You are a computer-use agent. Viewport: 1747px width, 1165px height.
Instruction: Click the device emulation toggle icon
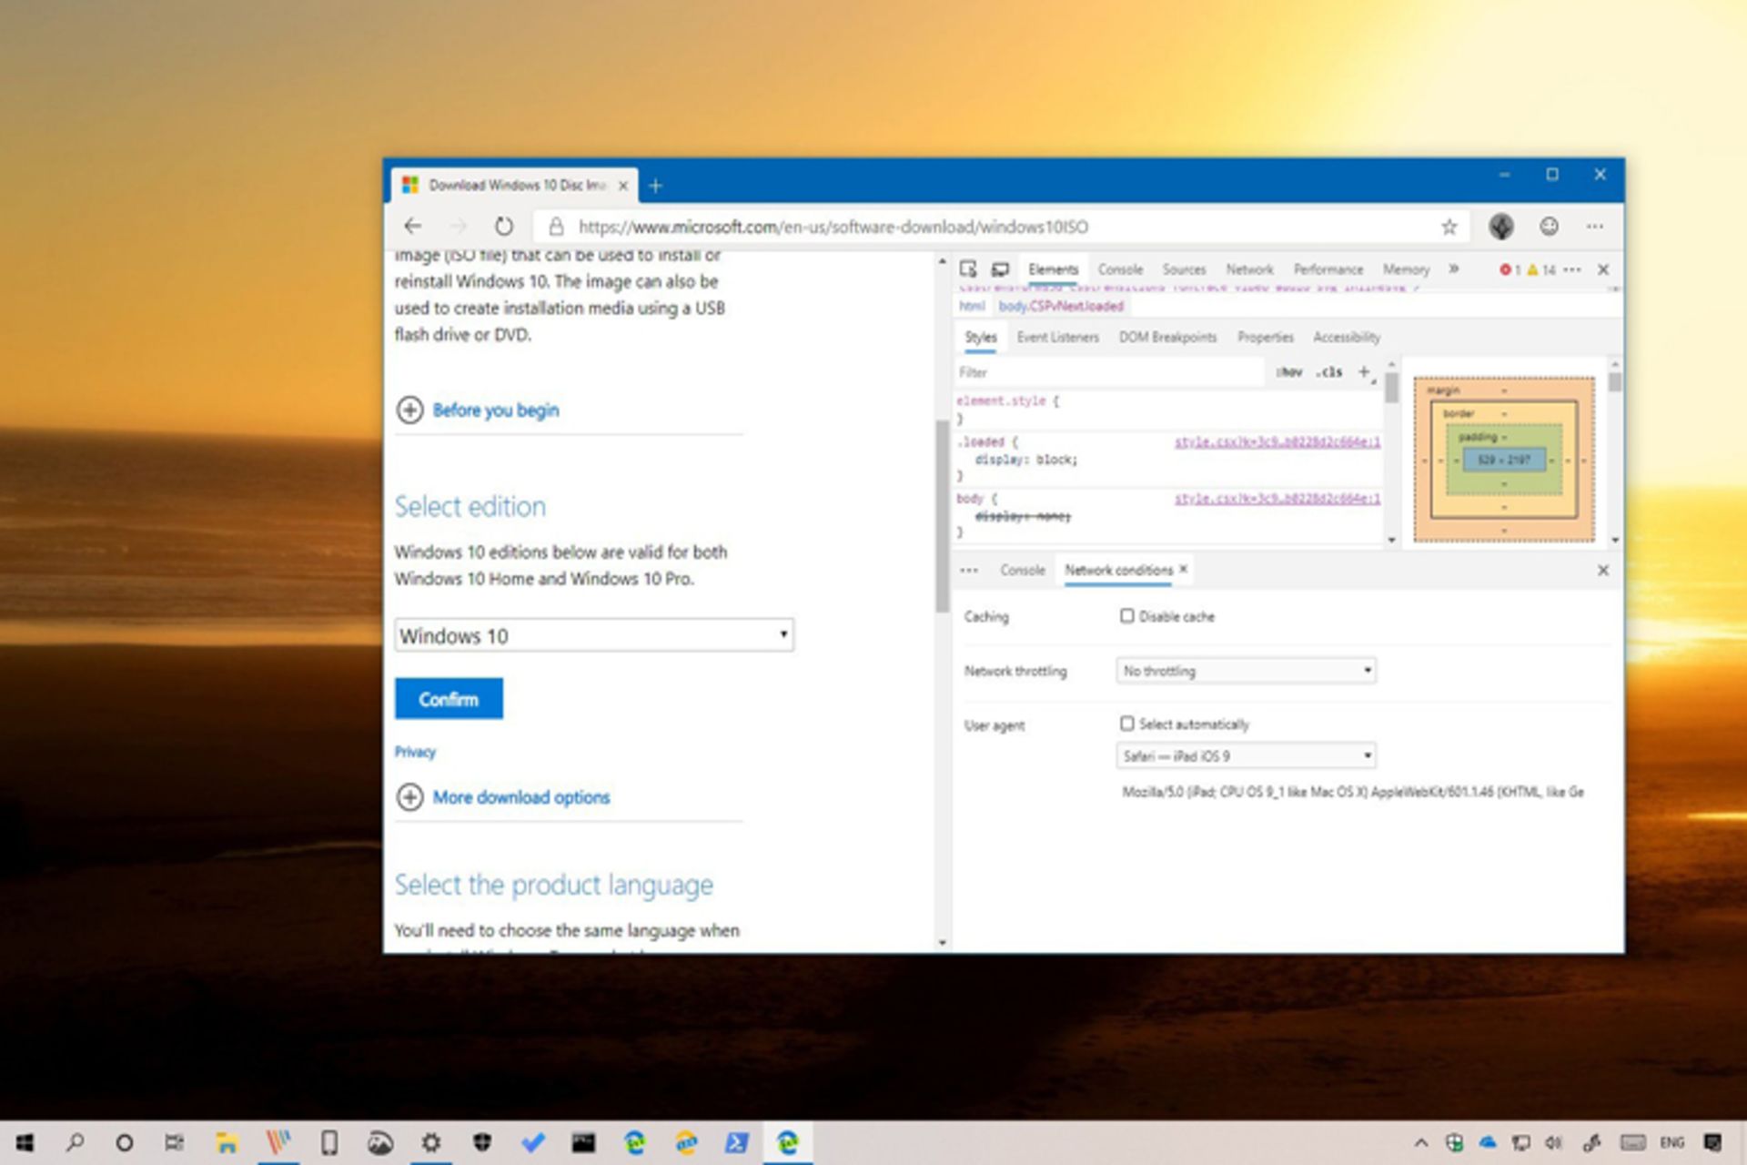tap(1001, 269)
